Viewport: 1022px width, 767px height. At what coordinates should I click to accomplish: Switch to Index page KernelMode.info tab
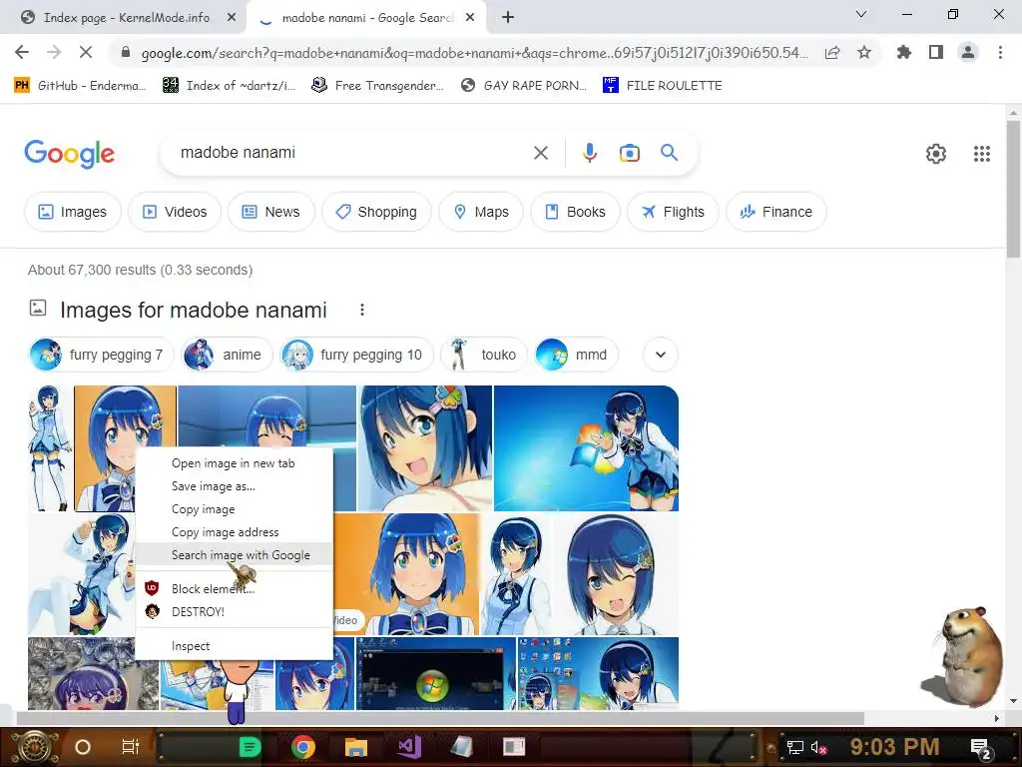click(x=126, y=18)
